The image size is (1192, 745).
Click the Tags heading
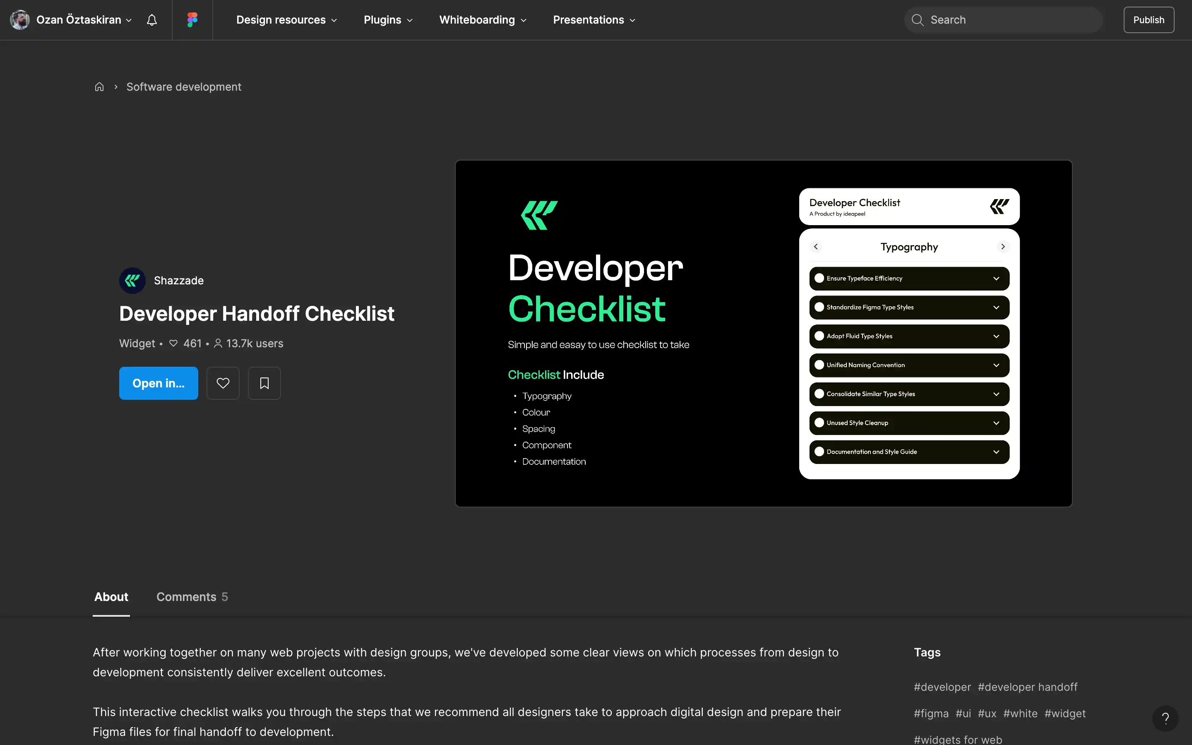927,652
